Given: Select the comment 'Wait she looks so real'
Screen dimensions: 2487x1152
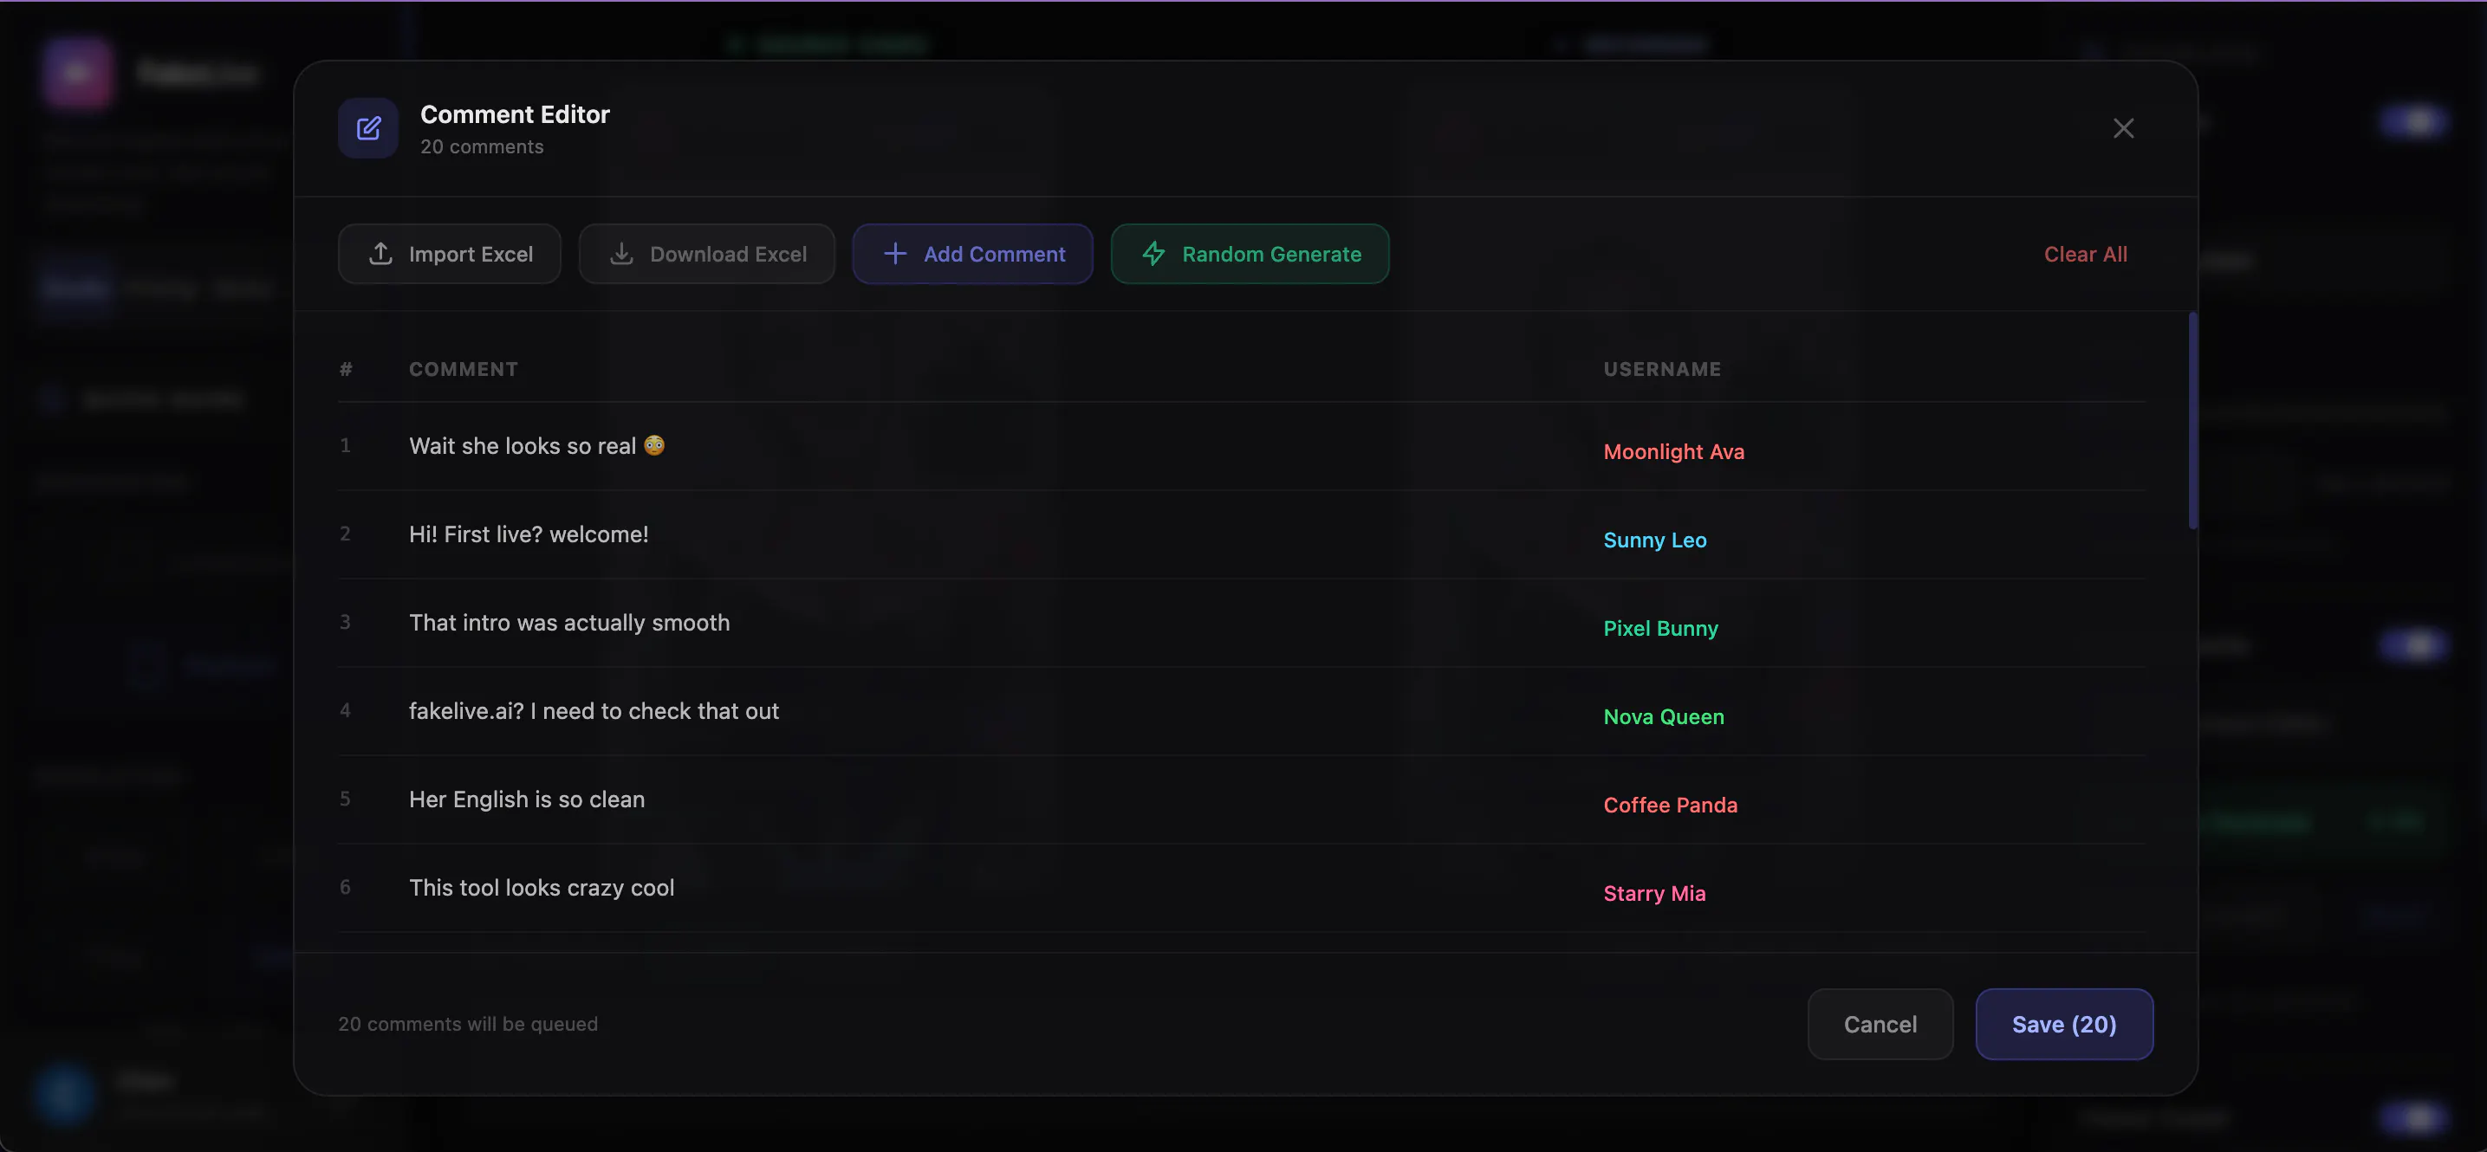Looking at the screenshot, I should click(x=536, y=446).
